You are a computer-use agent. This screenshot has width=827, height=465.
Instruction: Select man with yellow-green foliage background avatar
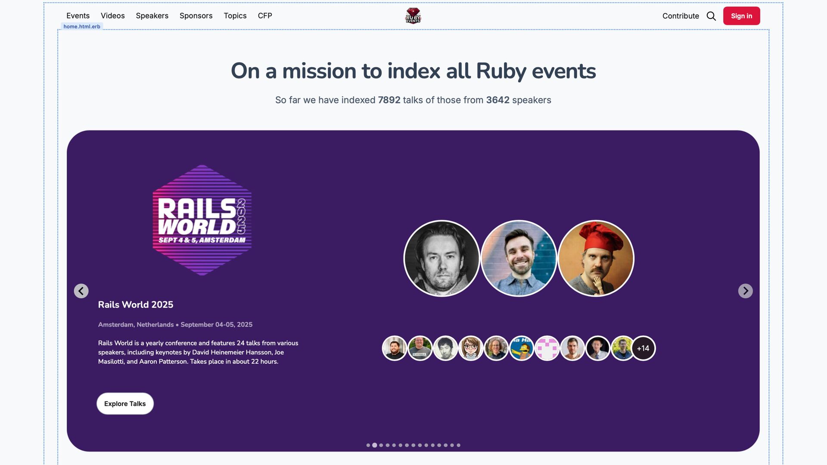click(x=622, y=348)
